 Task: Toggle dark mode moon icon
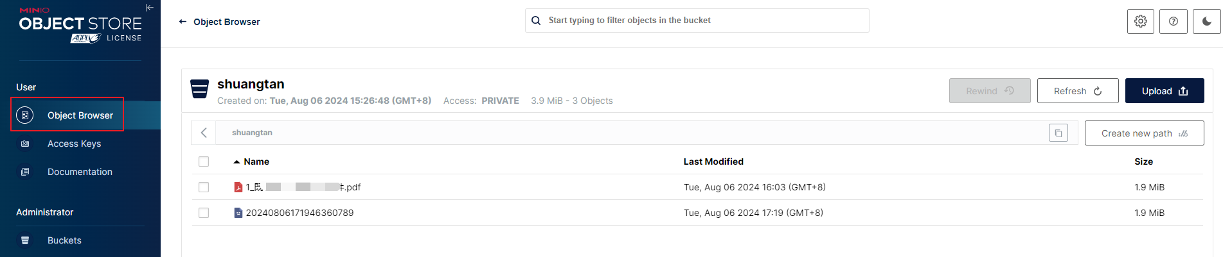pyautogui.click(x=1207, y=21)
